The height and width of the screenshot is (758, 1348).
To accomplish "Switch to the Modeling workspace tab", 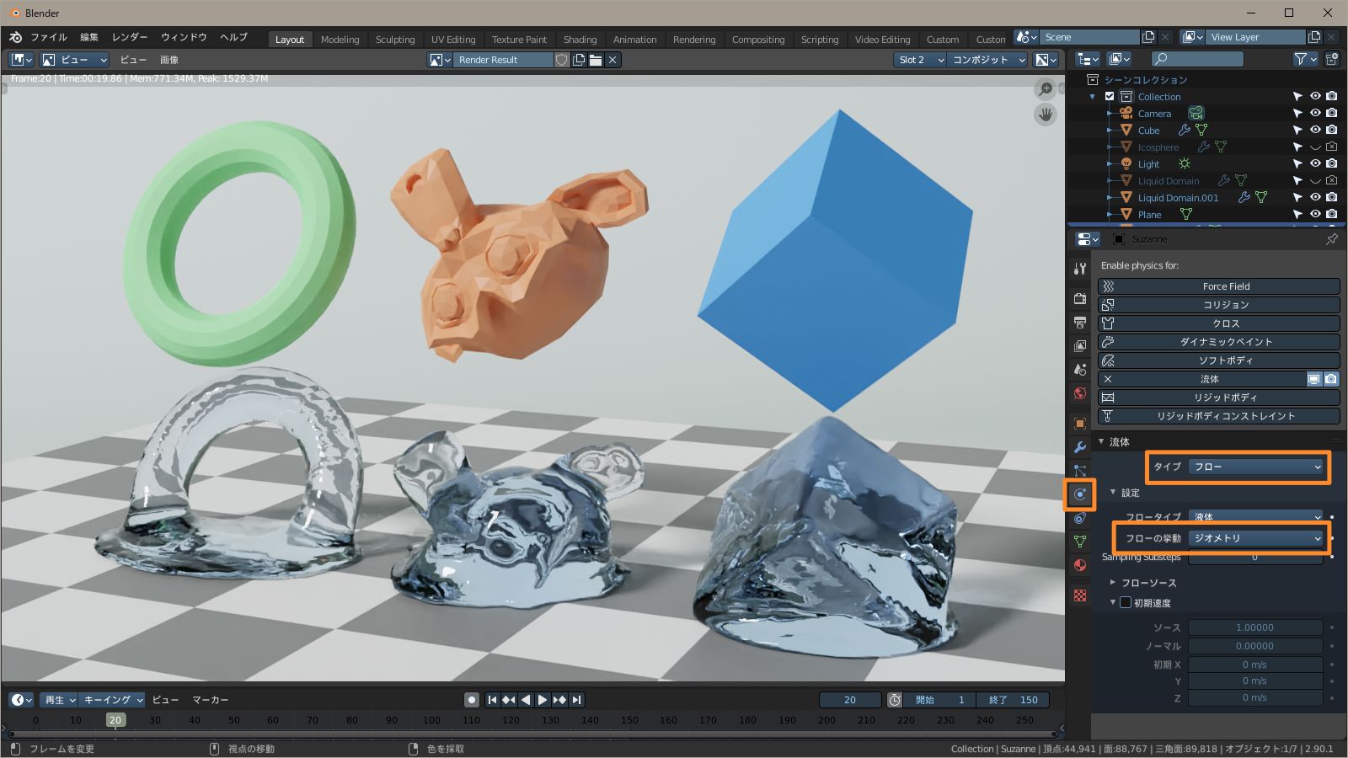I will pyautogui.click(x=340, y=40).
